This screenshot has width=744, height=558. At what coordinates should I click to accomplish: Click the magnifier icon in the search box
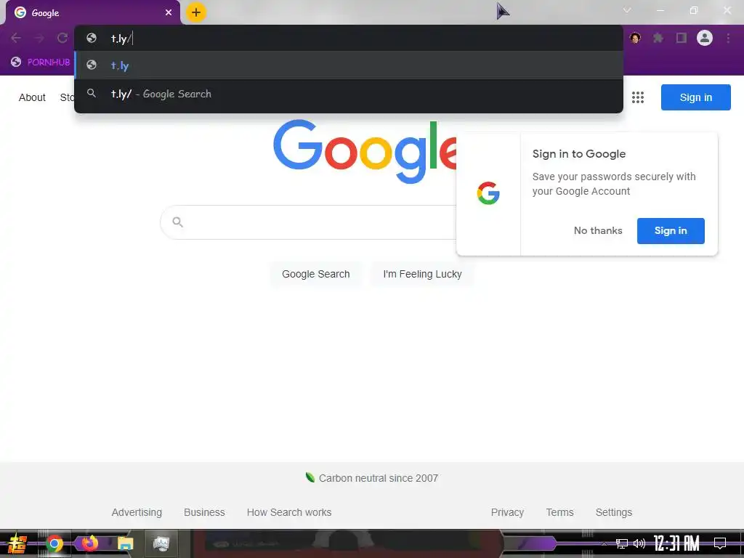point(177,222)
